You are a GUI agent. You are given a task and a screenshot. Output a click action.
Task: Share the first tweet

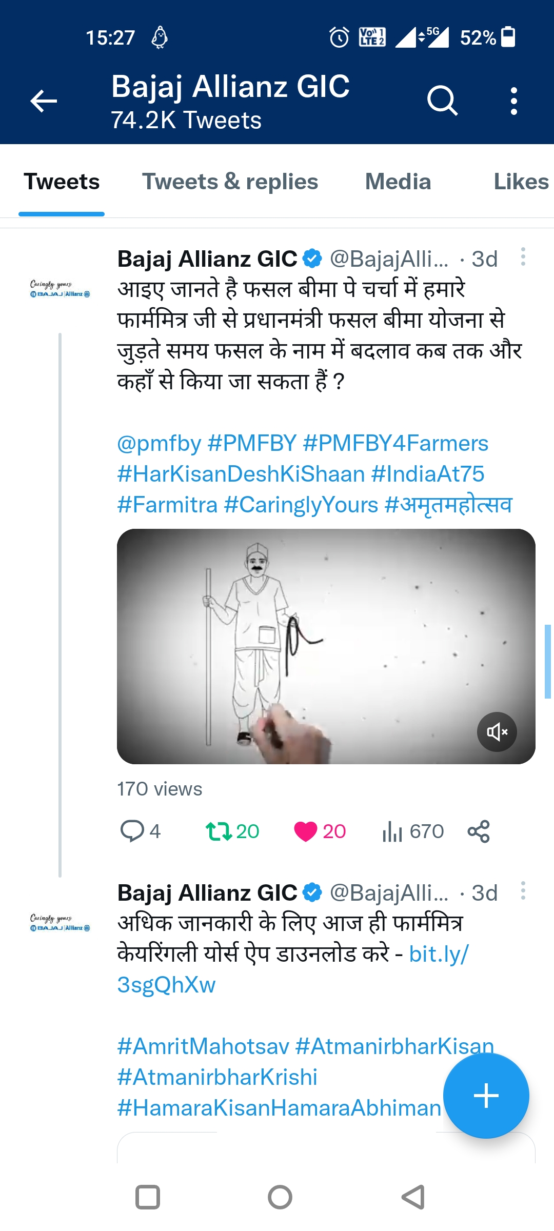[479, 831]
